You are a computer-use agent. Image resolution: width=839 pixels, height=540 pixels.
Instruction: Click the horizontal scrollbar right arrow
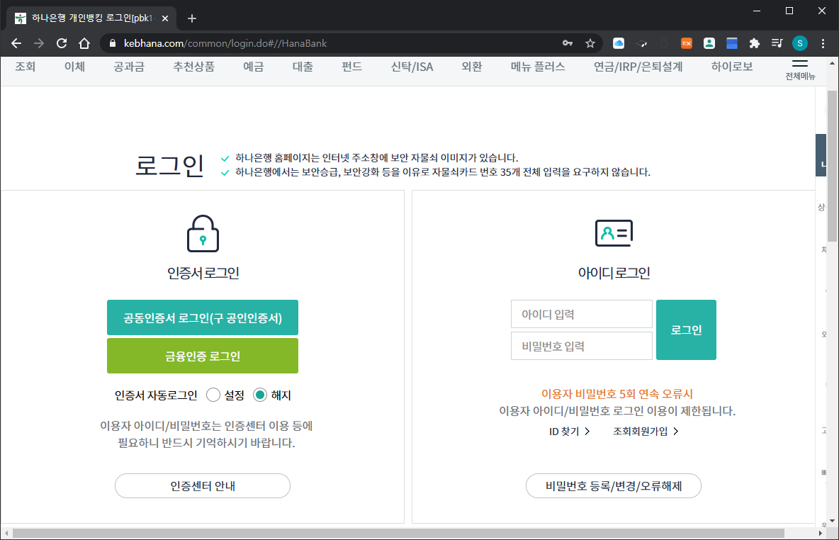(821, 534)
